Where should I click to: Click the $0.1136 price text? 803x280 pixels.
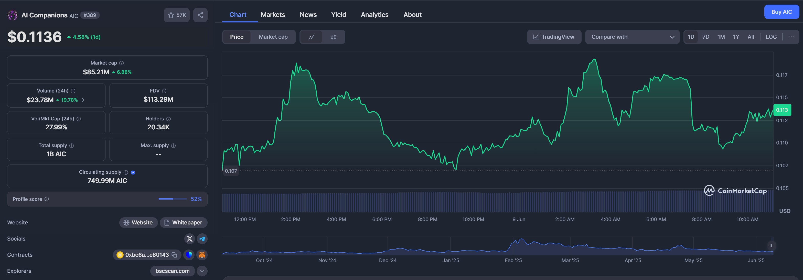(34, 37)
